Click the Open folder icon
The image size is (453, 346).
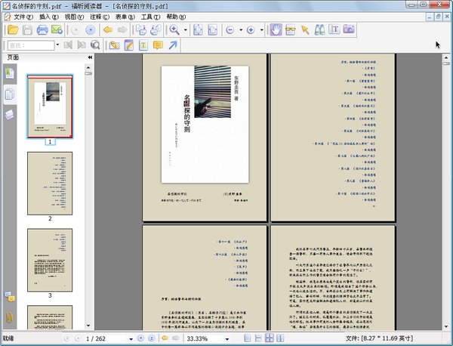(x=12, y=29)
